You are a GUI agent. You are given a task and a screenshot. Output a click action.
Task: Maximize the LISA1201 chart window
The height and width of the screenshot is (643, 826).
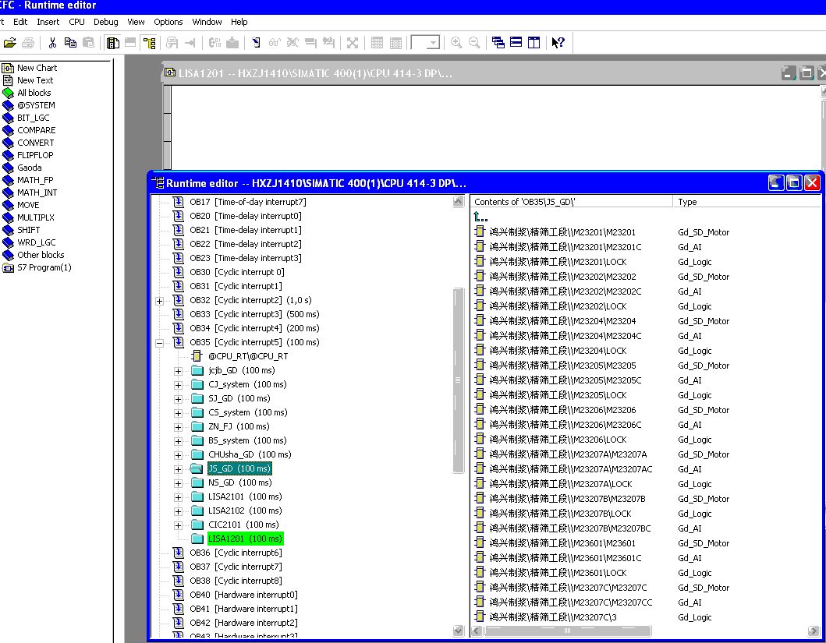[x=806, y=73]
